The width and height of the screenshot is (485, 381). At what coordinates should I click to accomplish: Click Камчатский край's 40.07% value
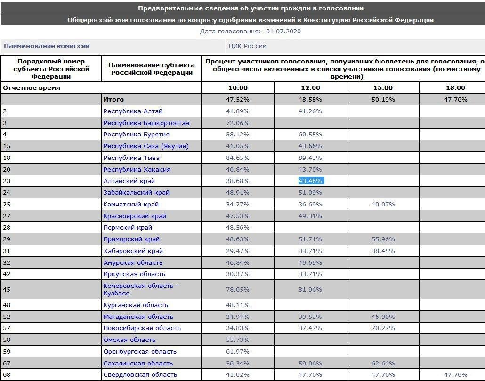[383, 204]
